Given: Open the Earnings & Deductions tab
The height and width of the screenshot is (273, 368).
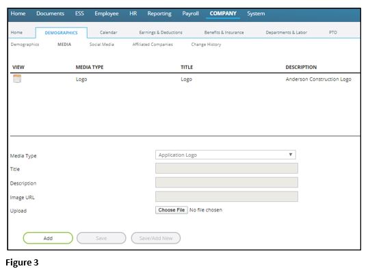Looking at the screenshot, I should click(161, 32).
